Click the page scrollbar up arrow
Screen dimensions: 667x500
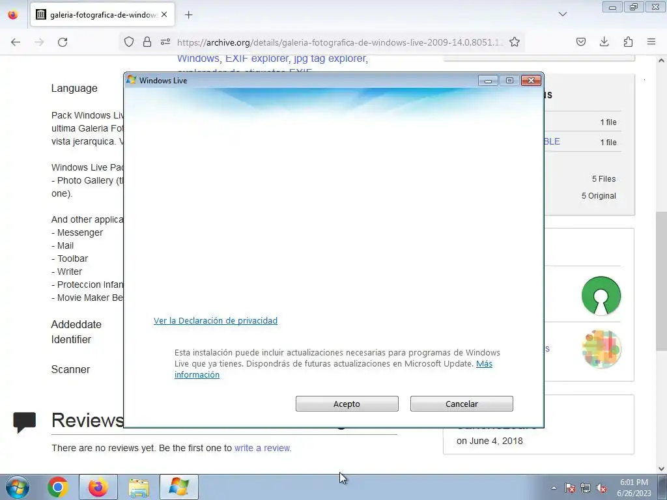click(x=661, y=61)
